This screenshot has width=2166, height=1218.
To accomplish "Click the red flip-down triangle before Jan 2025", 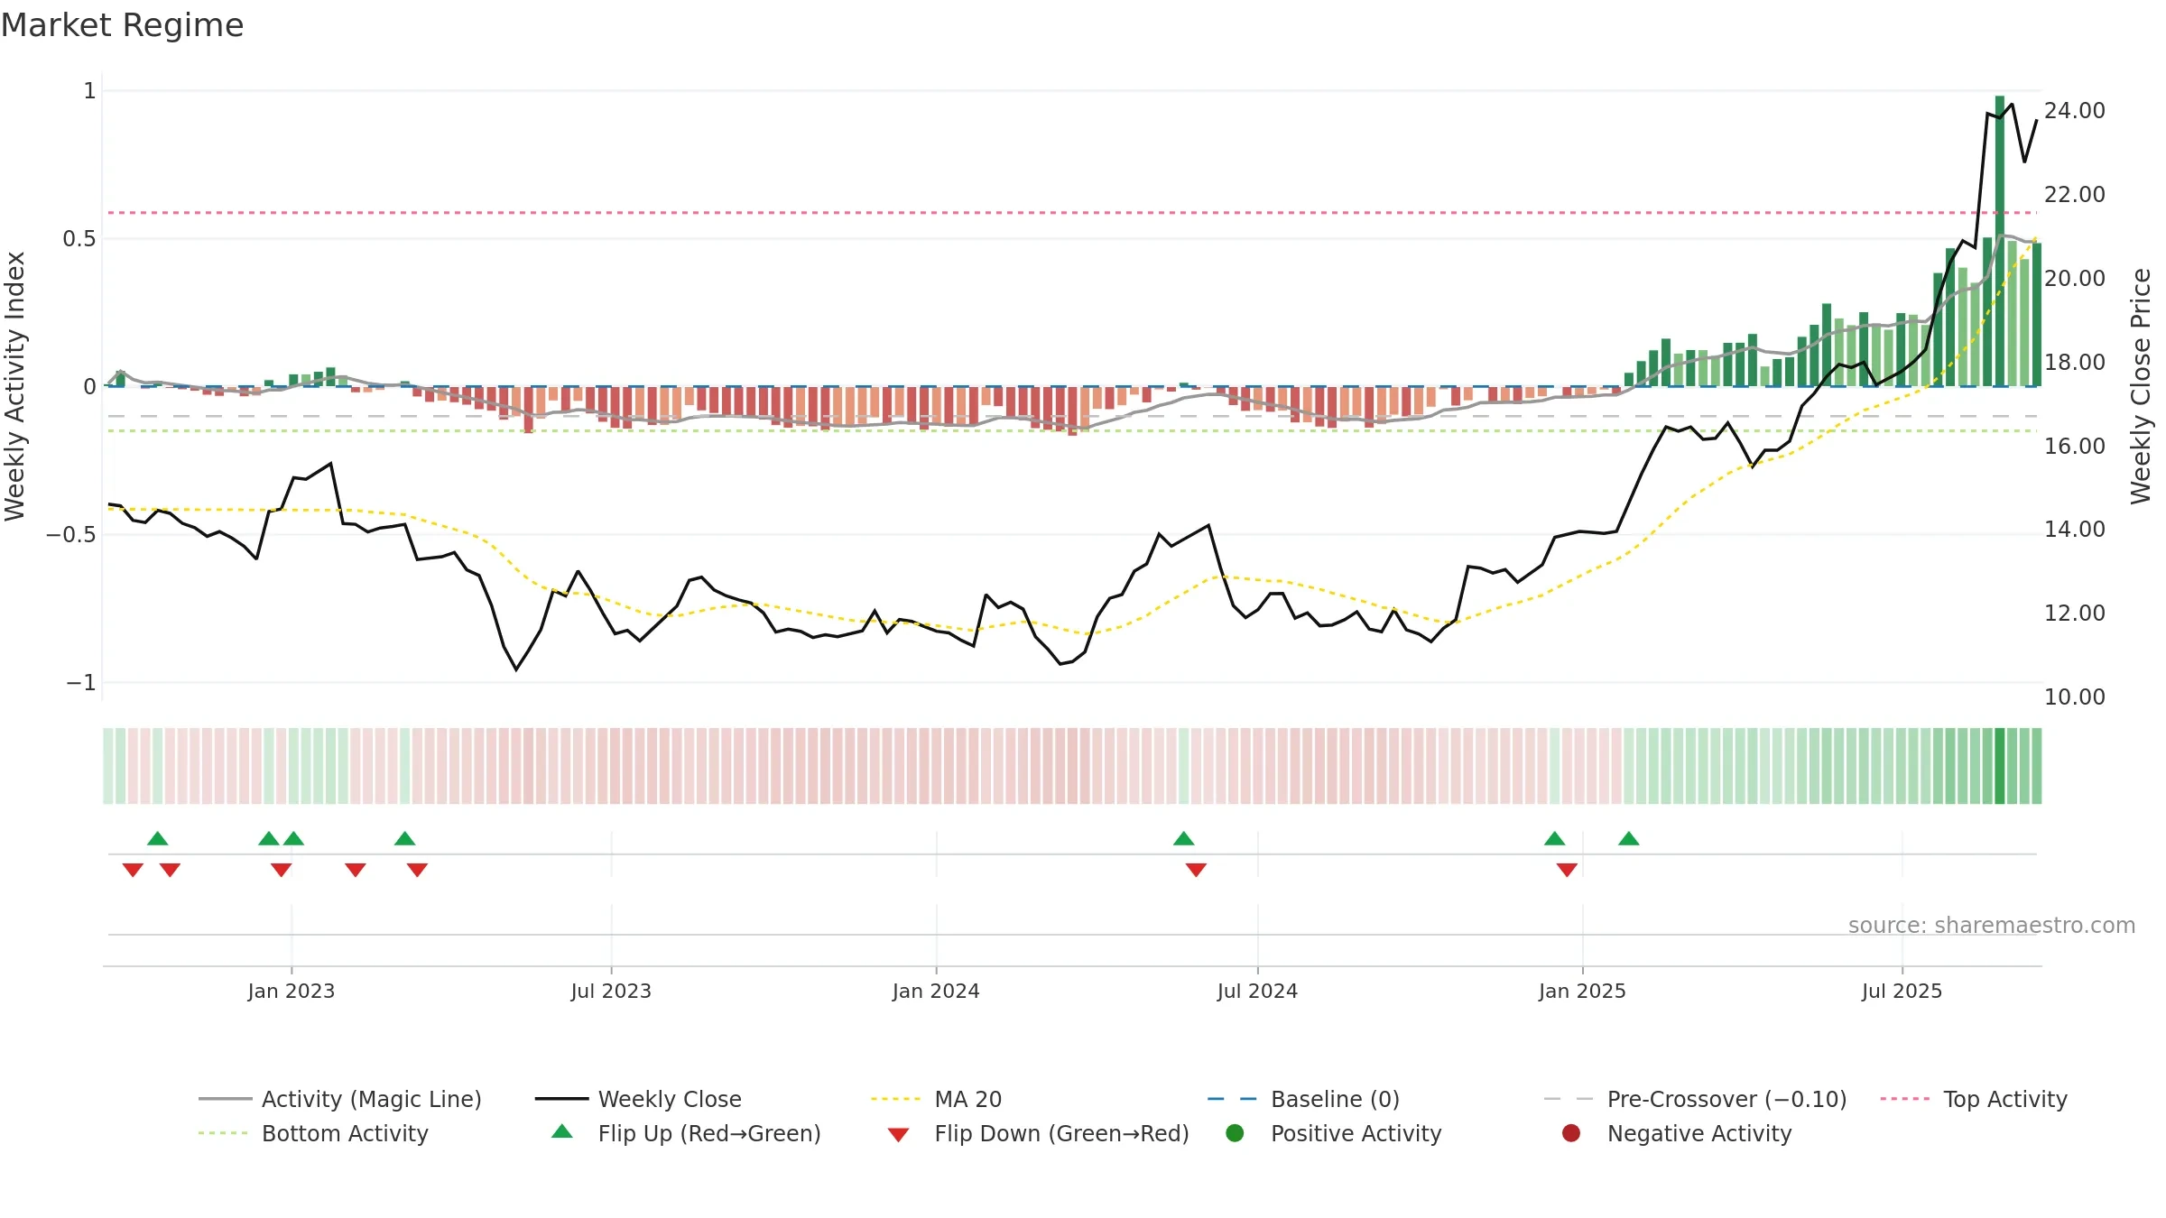I will [x=1567, y=870].
